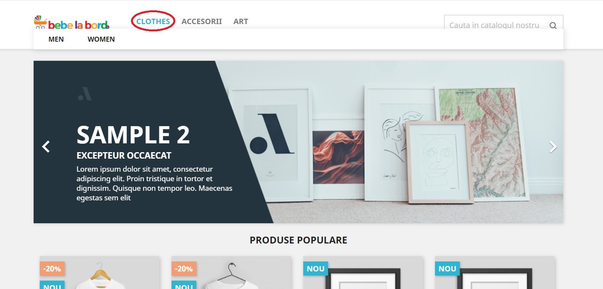Image resolution: width=603 pixels, height=289 pixels.
Task: Advance carousel with right arrow
Action: pyautogui.click(x=553, y=147)
